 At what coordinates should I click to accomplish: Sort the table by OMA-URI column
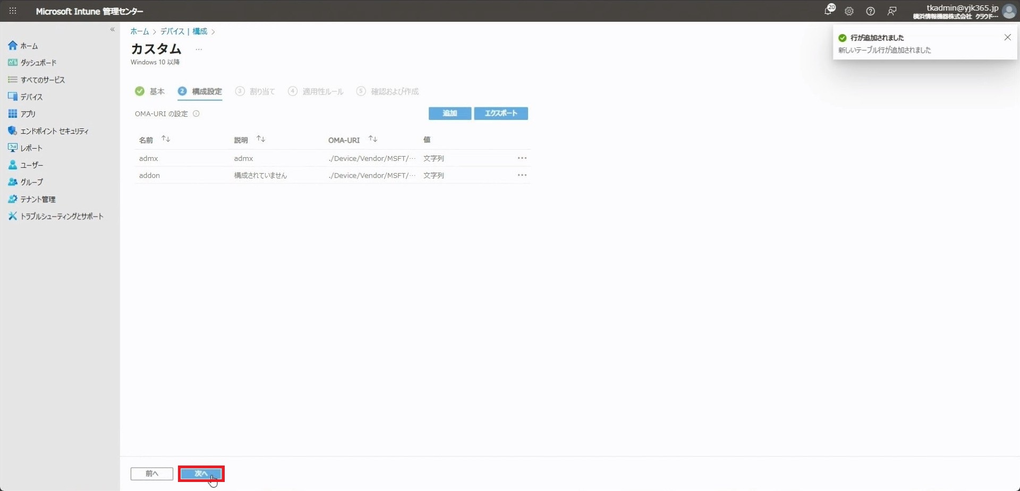point(373,139)
